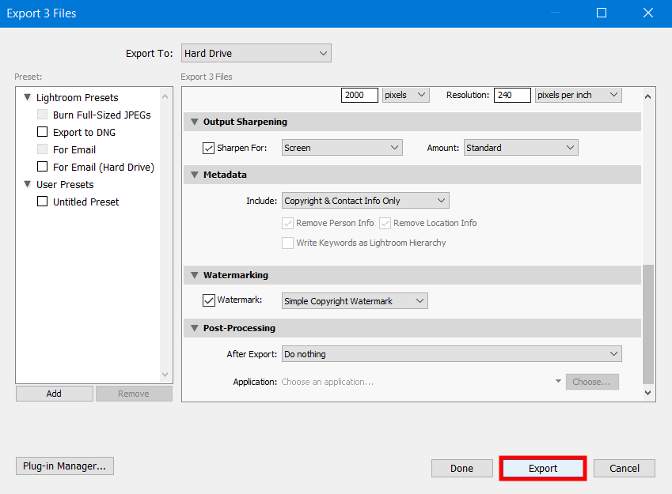Disable the Watermark checkbox
The width and height of the screenshot is (672, 494).
pyautogui.click(x=209, y=300)
